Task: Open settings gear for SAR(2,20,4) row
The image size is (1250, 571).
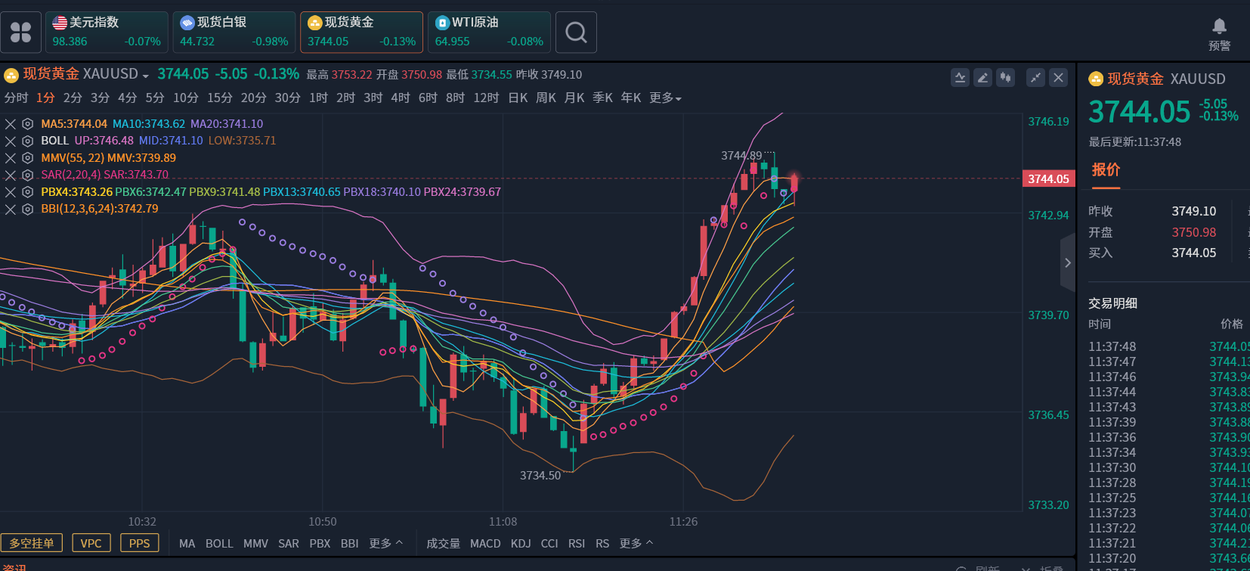Action: [27, 175]
